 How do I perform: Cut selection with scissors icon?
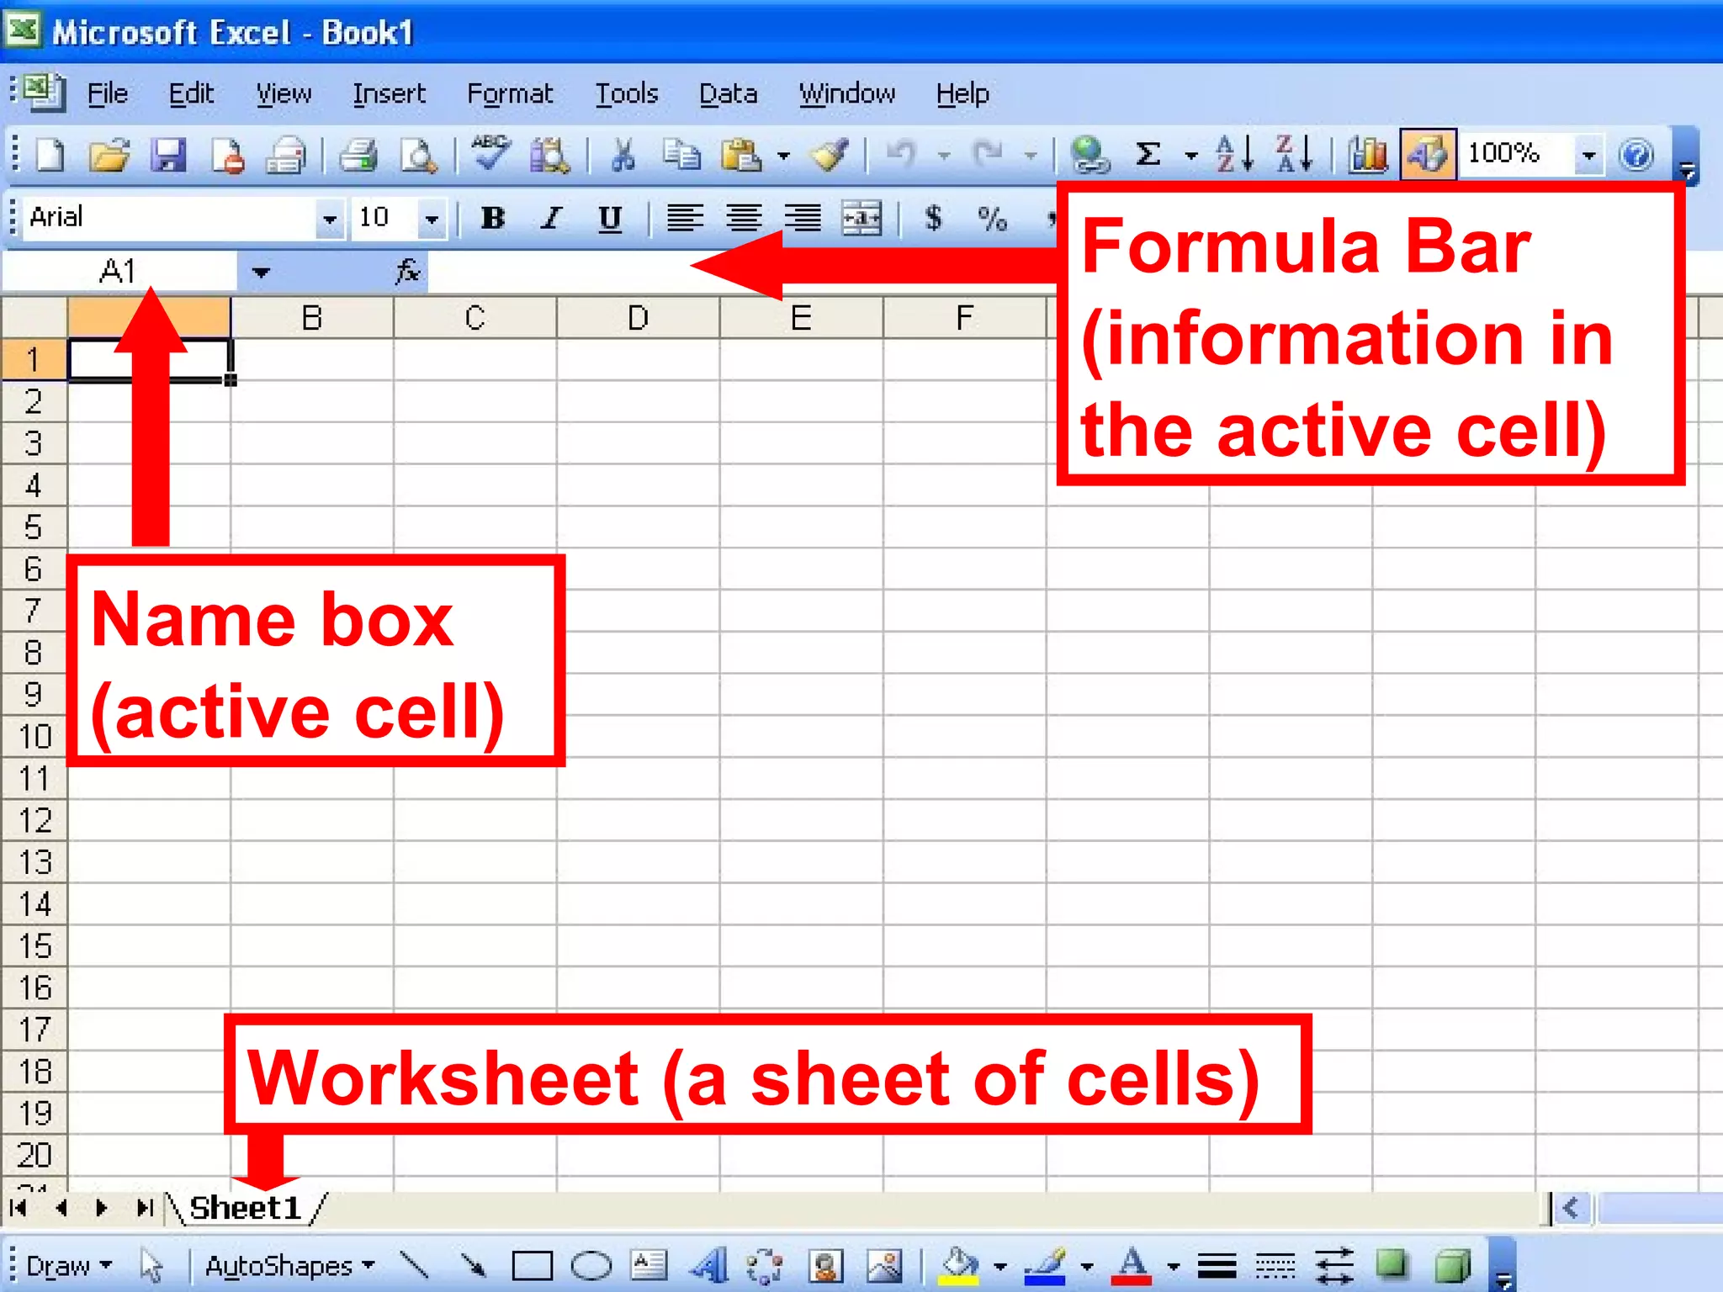(623, 156)
